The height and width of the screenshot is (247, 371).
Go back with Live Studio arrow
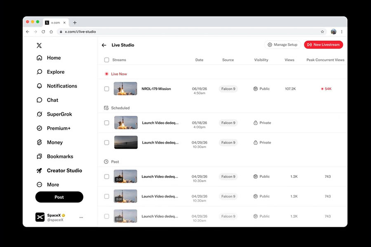coord(104,45)
